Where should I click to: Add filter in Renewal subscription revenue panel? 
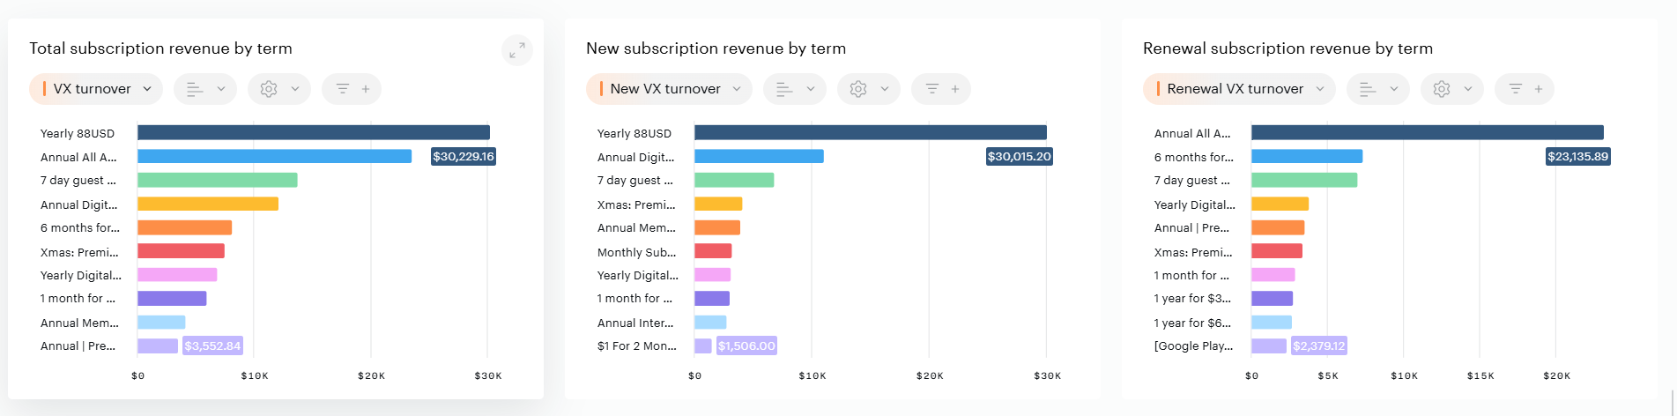(1525, 89)
